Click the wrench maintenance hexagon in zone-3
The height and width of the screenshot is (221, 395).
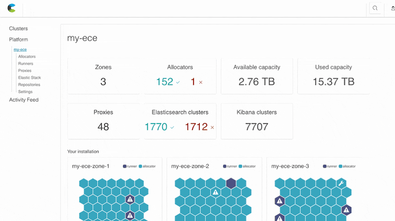click(341, 183)
